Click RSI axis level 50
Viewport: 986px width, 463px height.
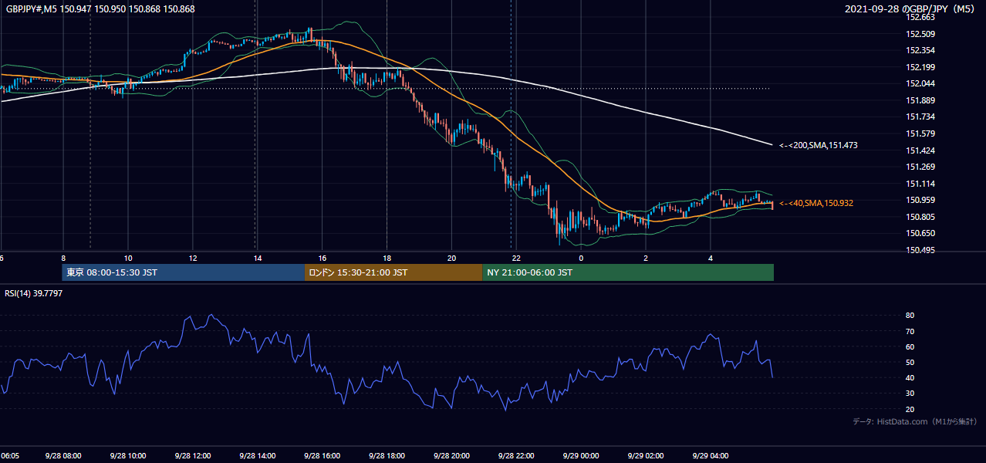point(910,362)
